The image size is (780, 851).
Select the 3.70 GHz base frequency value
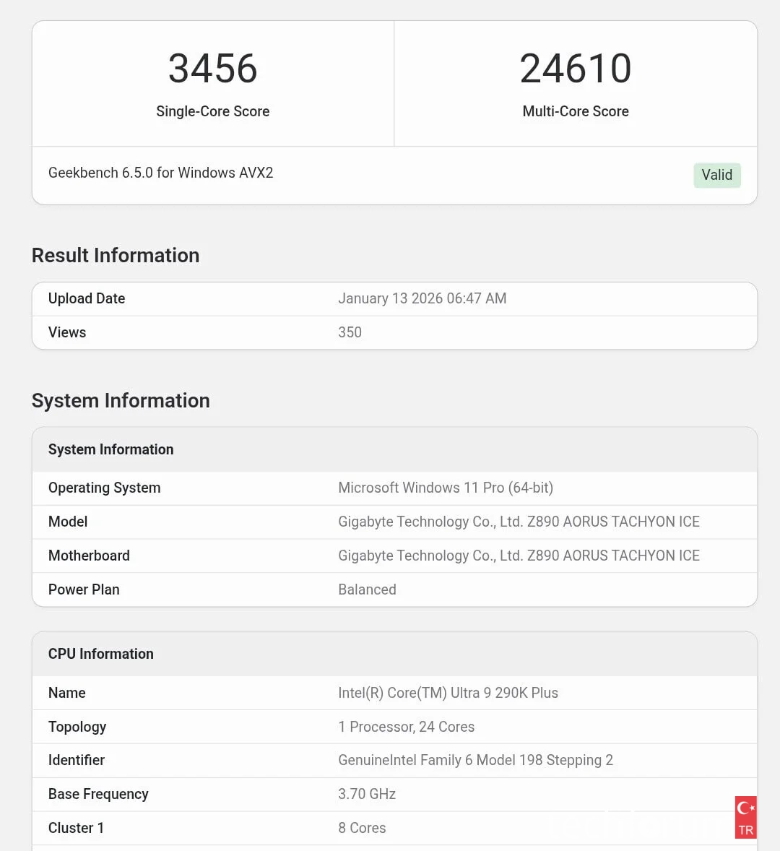coord(367,794)
